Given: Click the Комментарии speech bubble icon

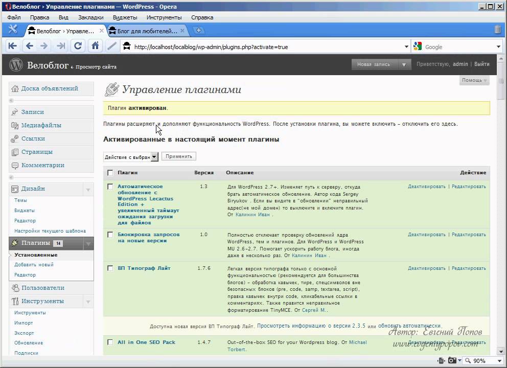Looking at the screenshot, I should 15,166.
